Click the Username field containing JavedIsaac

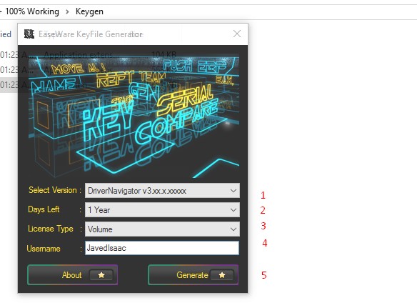pos(162,248)
